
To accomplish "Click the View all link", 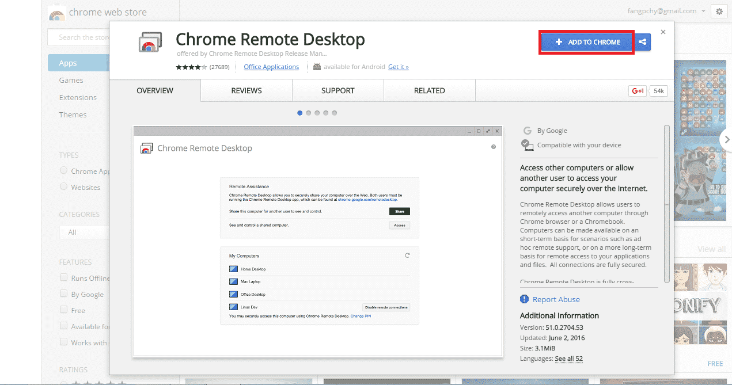I will (x=712, y=249).
